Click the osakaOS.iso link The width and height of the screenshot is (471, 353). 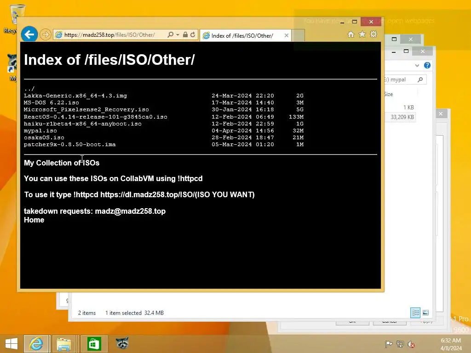44,137
